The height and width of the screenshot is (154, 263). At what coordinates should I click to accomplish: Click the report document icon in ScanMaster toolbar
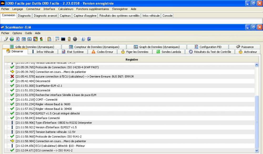coord(18,39)
